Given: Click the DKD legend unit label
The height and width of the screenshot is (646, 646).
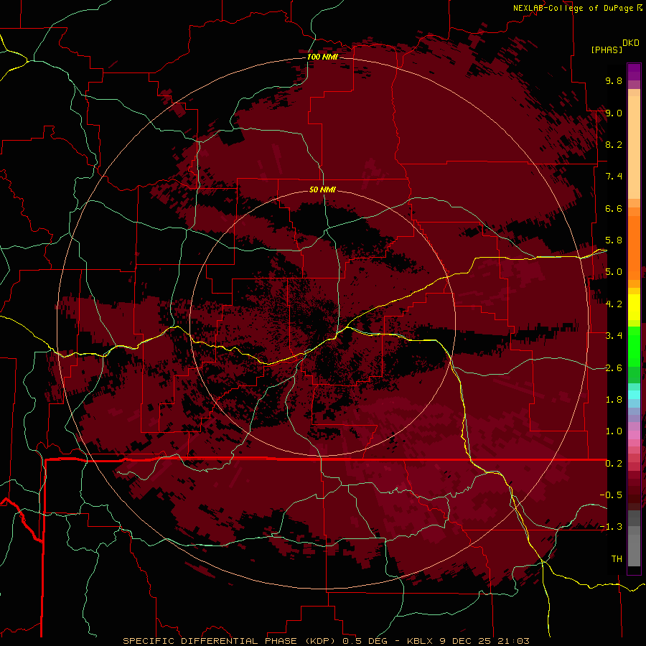Looking at the screenshot, I should (x=630, y=43).
